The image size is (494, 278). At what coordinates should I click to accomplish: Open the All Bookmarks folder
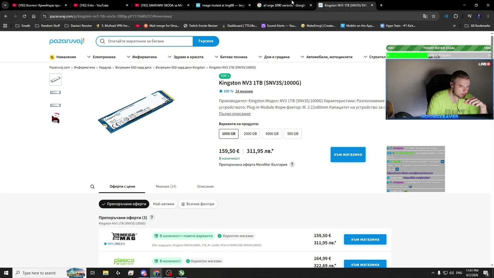coord(477,26)
